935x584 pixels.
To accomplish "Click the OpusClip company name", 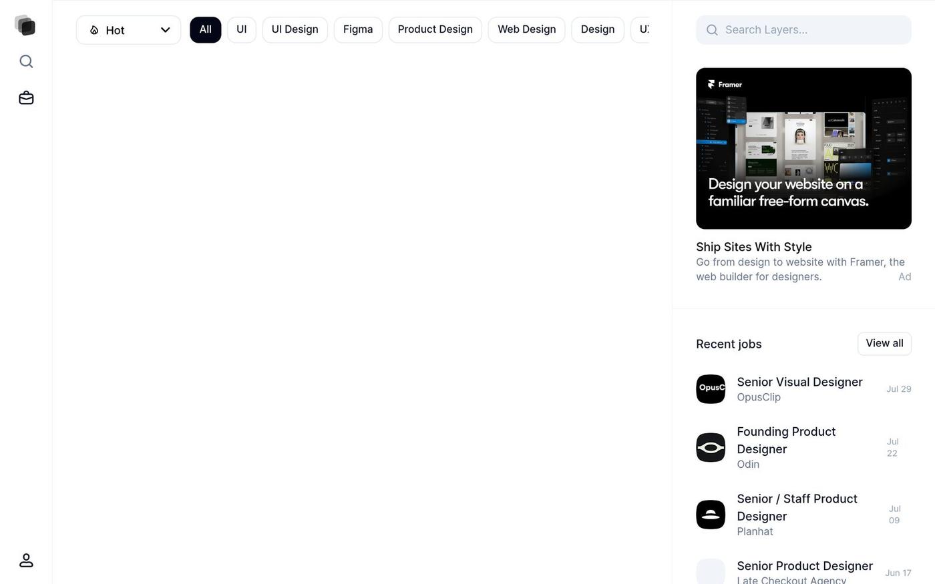I will pos(759,397).
